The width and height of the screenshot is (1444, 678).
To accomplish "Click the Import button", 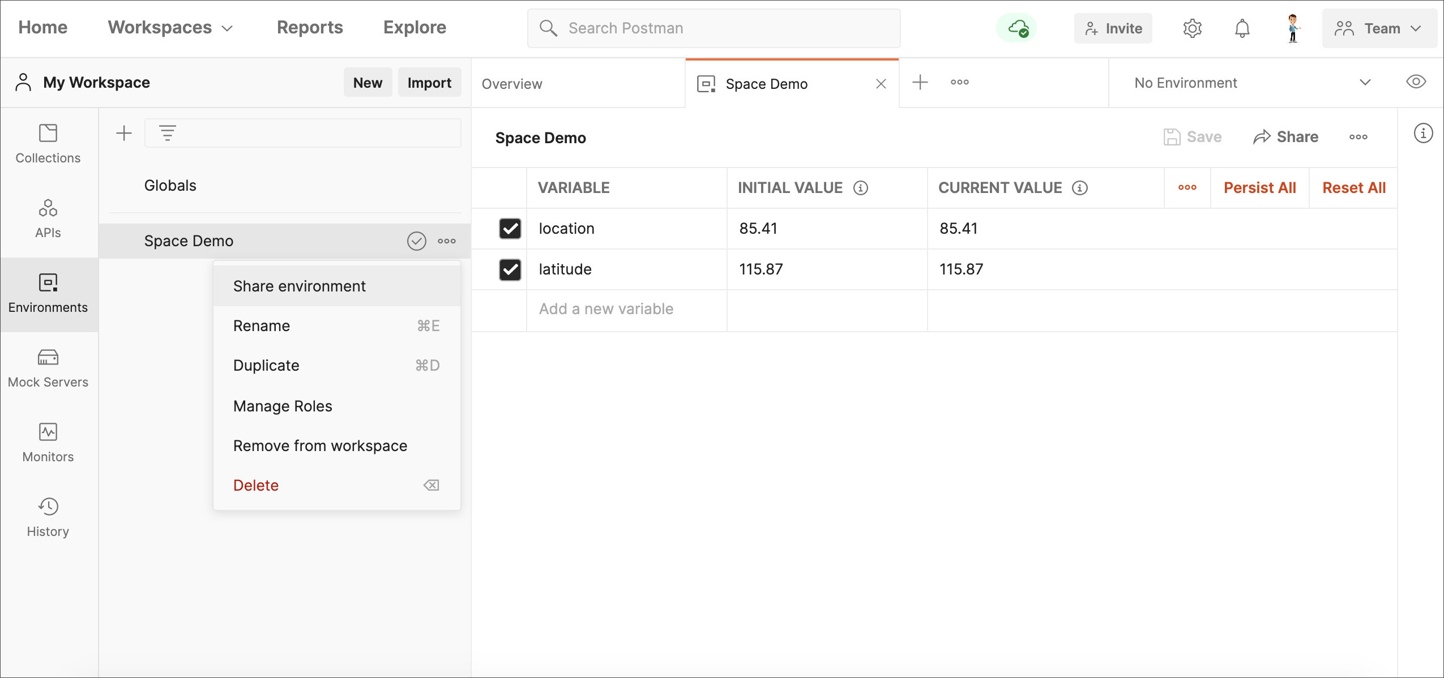I will click(x=429, y=83).
